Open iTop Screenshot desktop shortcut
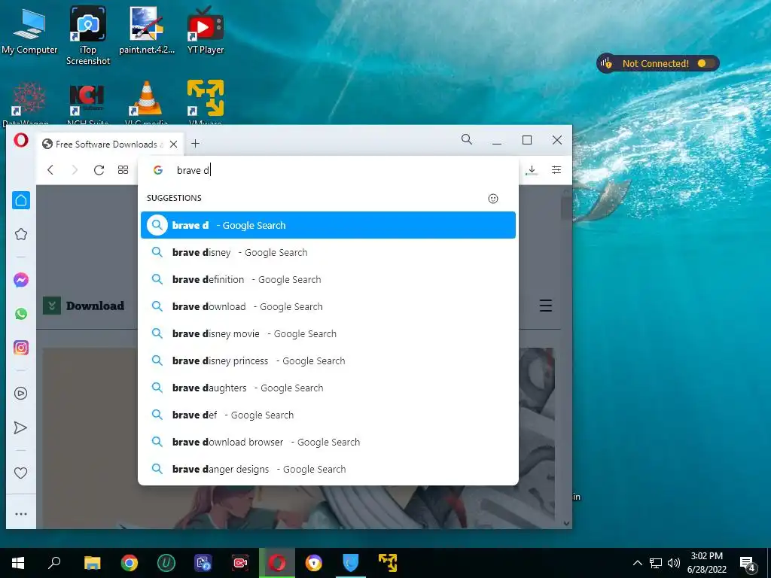Screen dimensions: 771x578 (x=88, y=35)
